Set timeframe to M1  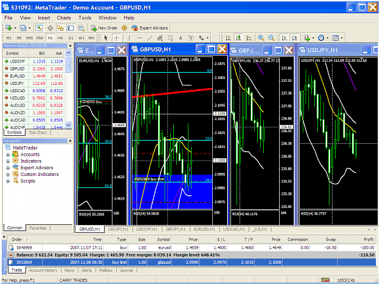[x=9, y=38]
